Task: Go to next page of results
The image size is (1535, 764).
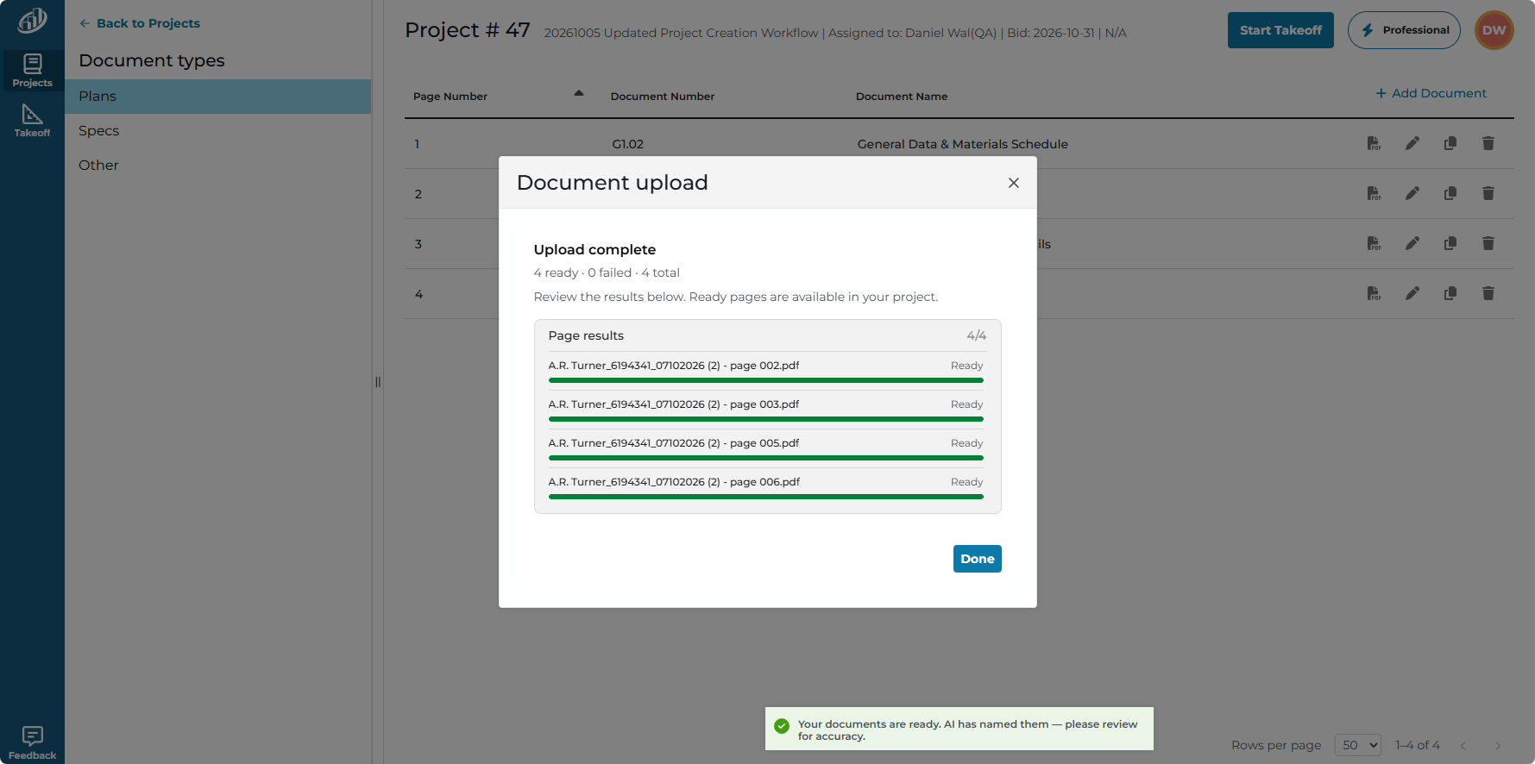Action: point(1498,745)
